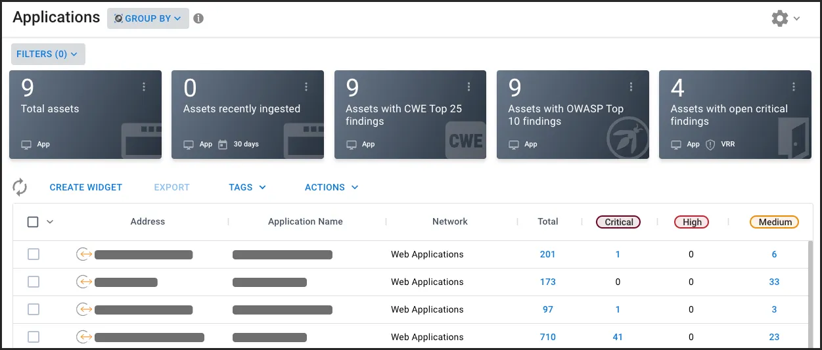The image size is (822, 350).
Task: Sort by the Application Name column header
Action: coord(306,222)
